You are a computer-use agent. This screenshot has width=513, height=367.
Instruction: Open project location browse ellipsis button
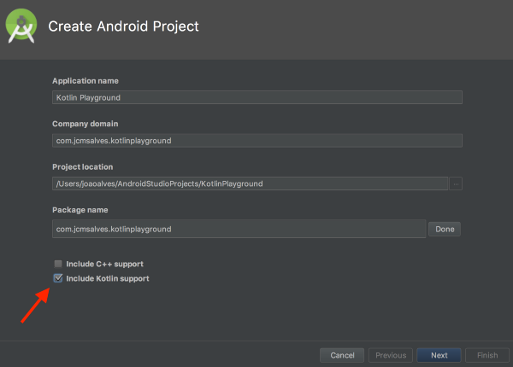pos(456,183)
